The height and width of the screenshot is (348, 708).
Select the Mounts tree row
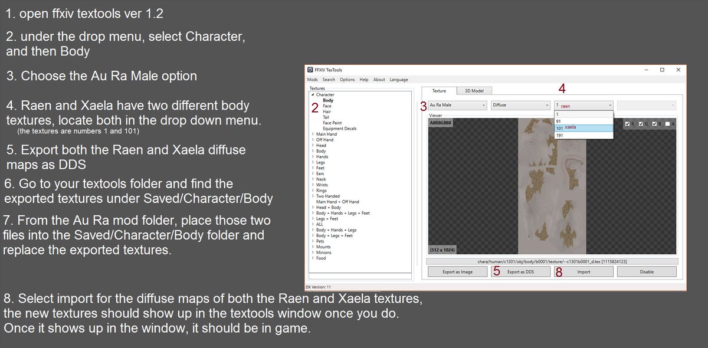pyautogui.click(x=323, y=247)
